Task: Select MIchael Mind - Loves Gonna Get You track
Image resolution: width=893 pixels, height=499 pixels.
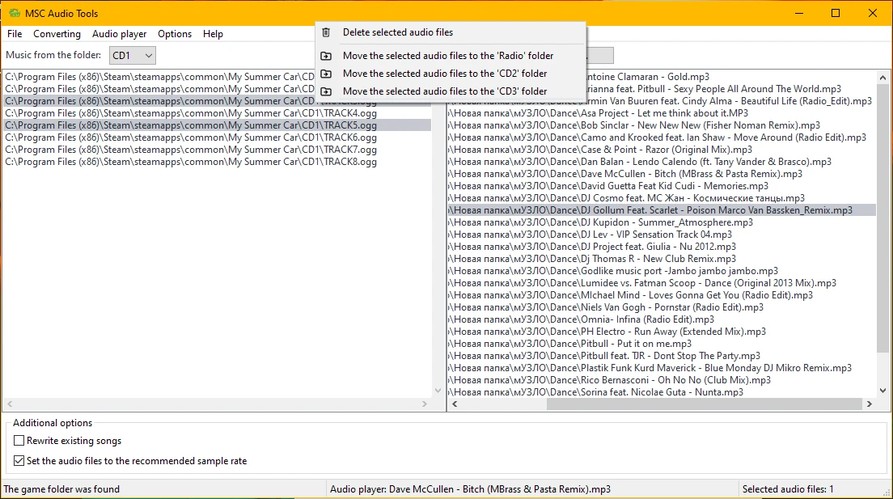Action: pyautogui.click(x=662, y=296)
